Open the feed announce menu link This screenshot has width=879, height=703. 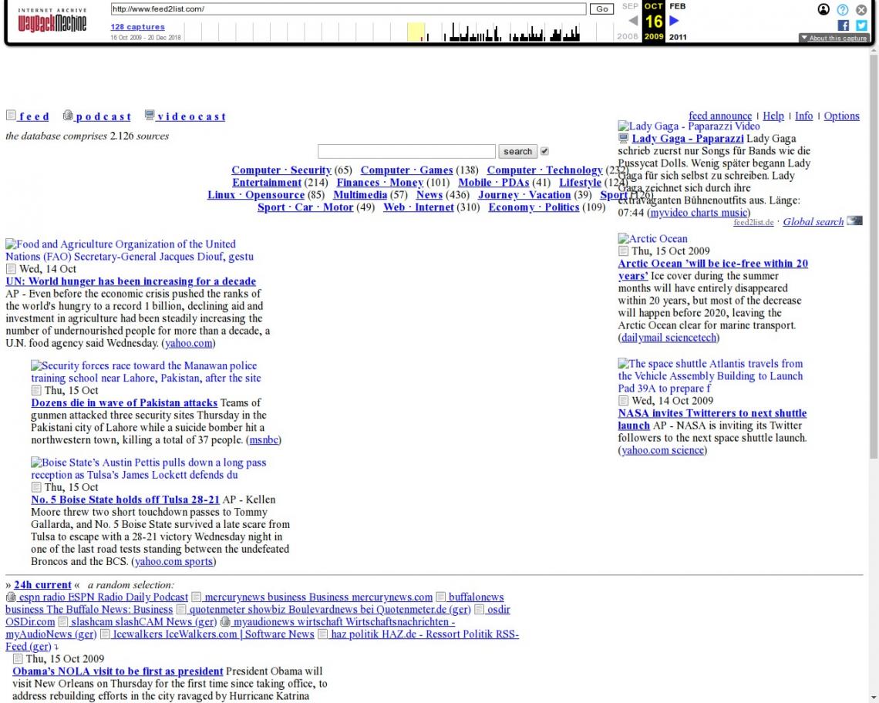pos(720,116)
